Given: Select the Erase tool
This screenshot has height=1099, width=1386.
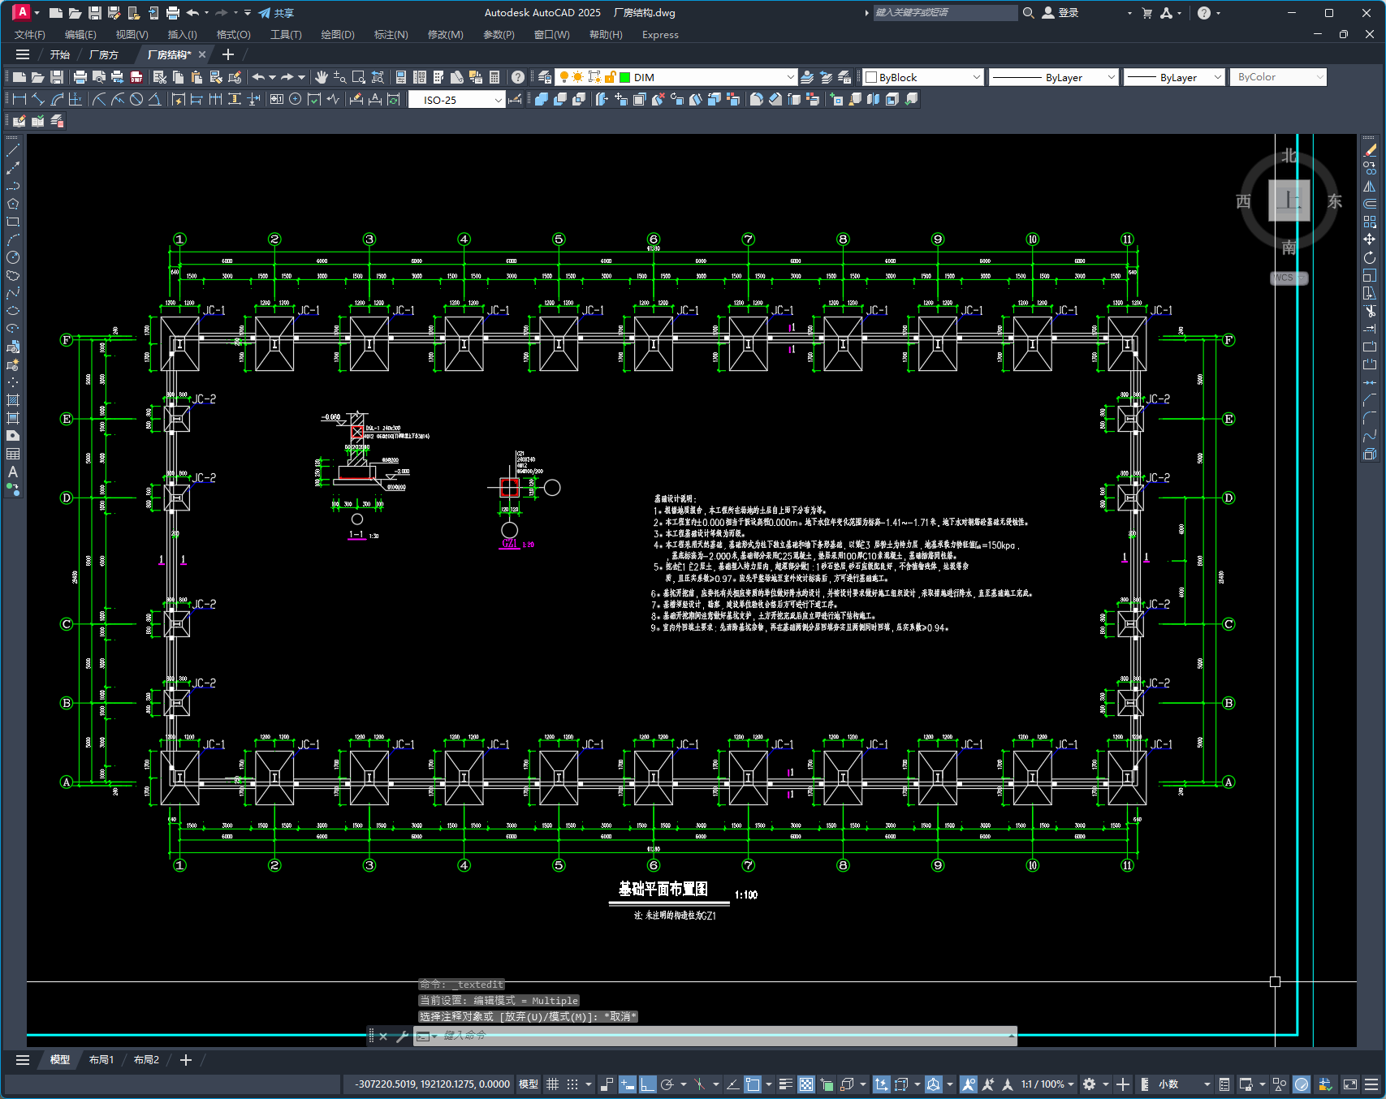Looking at the screenshot, I should pyautogui.click(x=1370, y=150).
